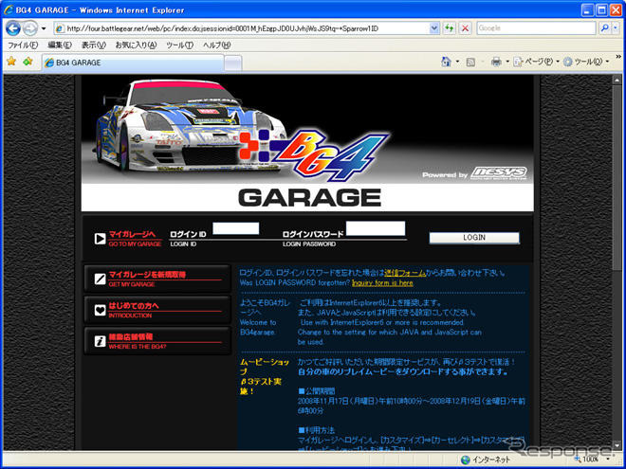Go to Home page icon
Viewport: 626px width, 469px height.
tap(446, 62)
